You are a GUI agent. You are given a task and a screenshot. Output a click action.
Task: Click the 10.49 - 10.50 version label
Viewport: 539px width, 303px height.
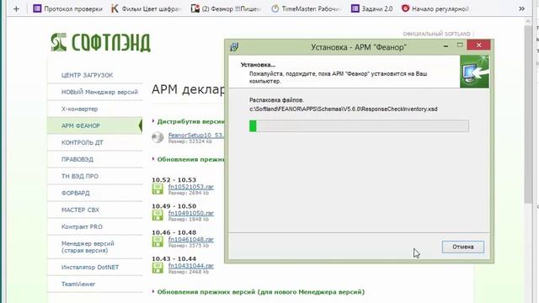pyautogui.click(x=174, y=206)
